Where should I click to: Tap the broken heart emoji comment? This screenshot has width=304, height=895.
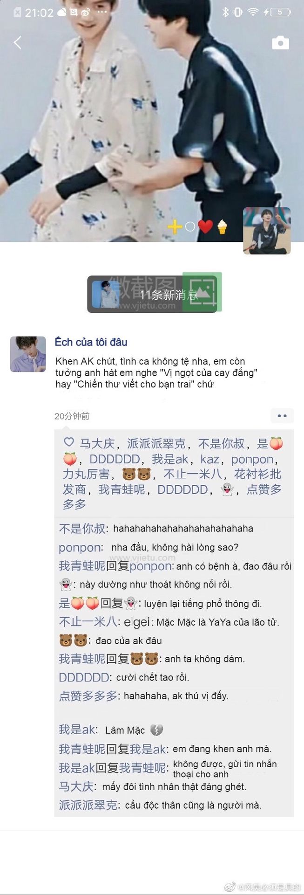(156, 730)
